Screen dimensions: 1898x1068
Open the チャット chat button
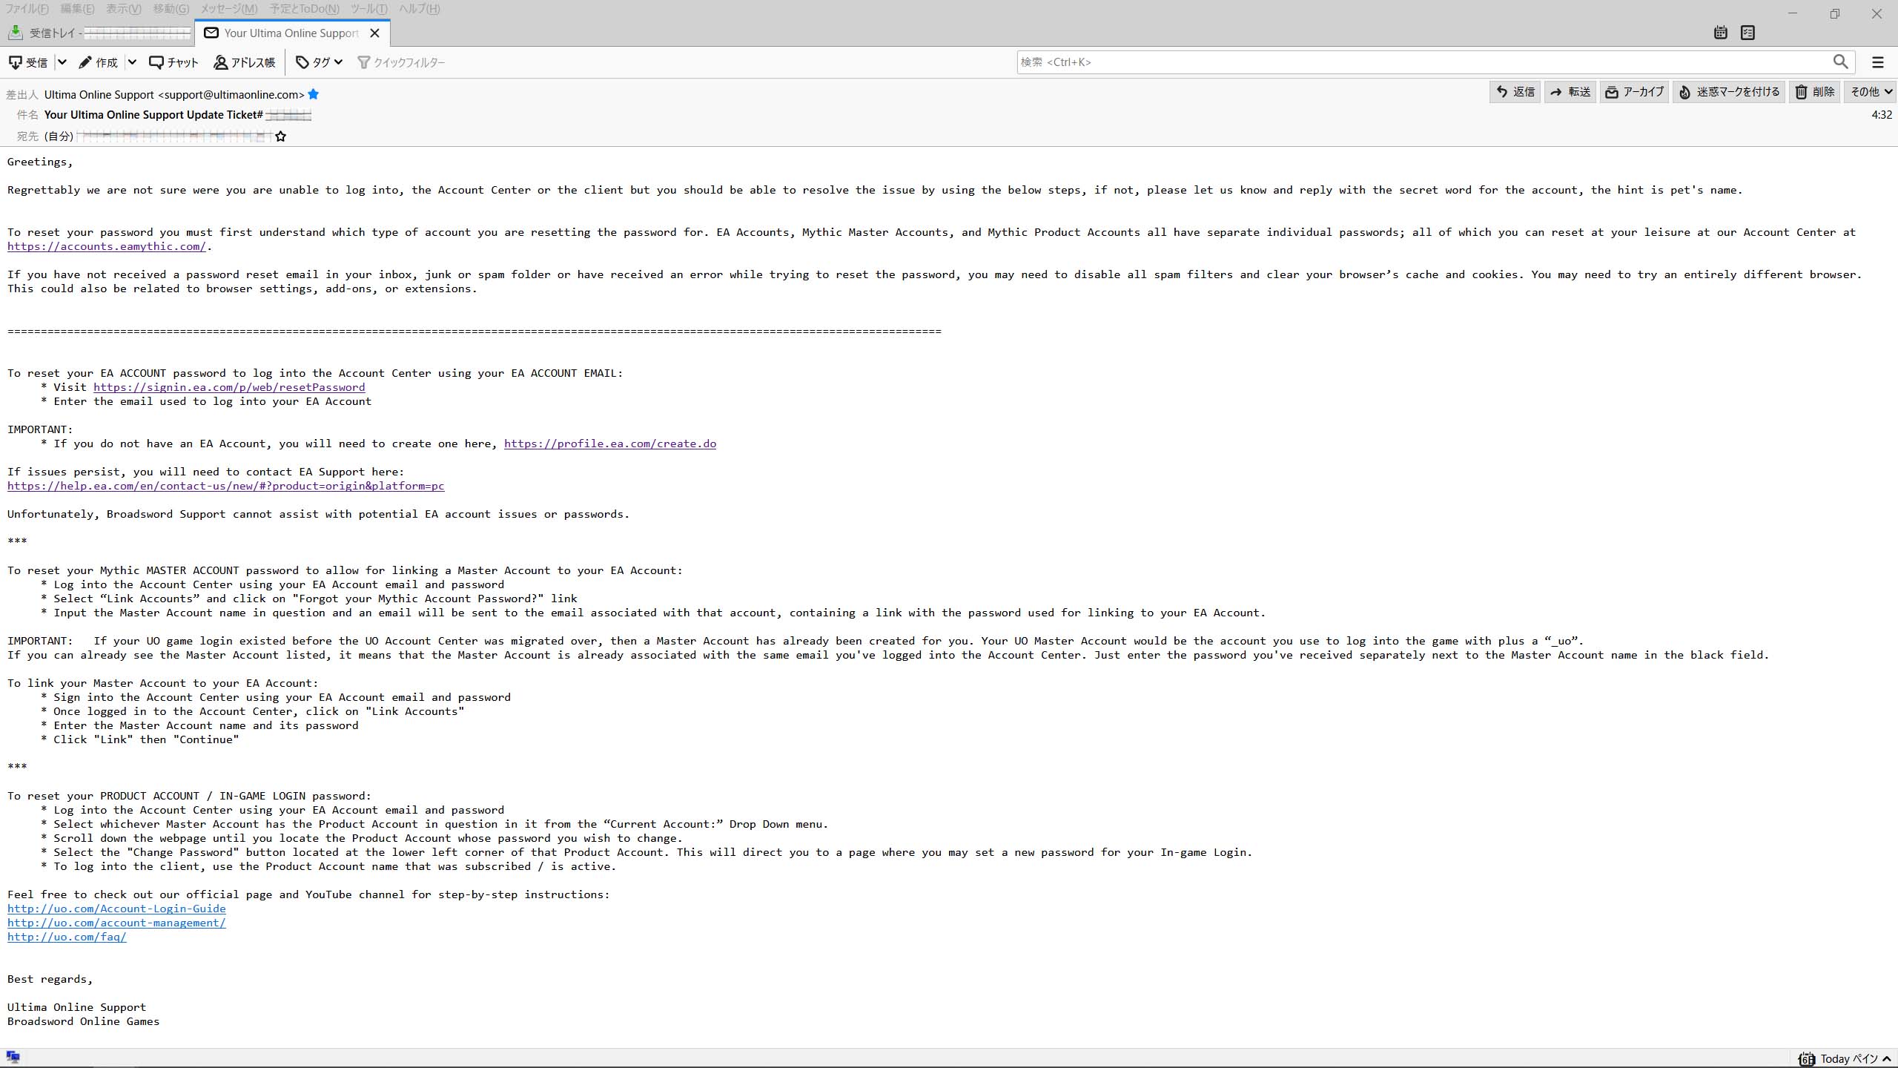(x=174, y=62)
